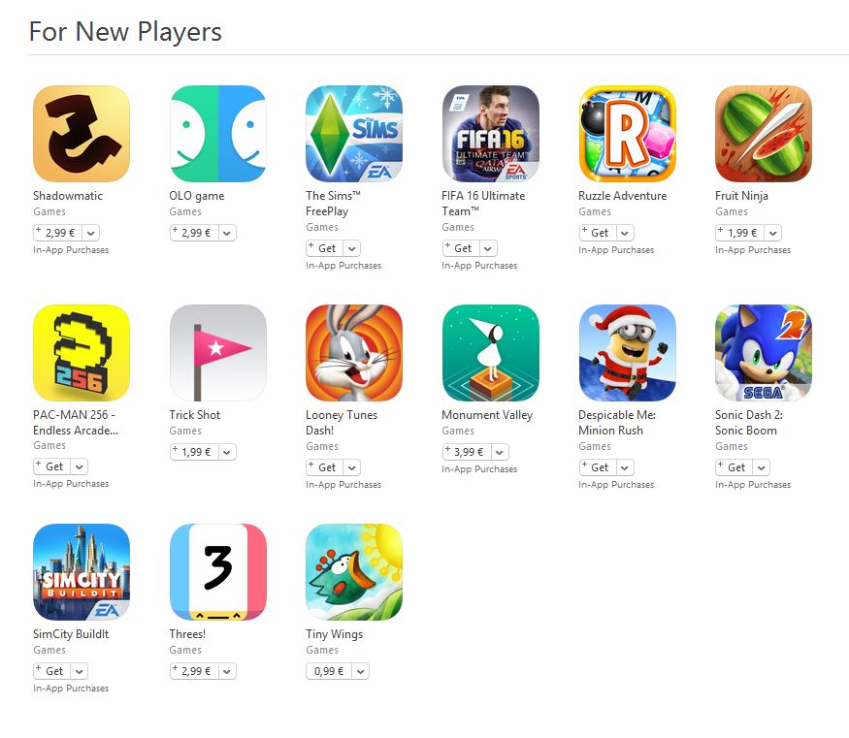
Task: Open the OLO game app icon
Action: click(x=217, y=134)
